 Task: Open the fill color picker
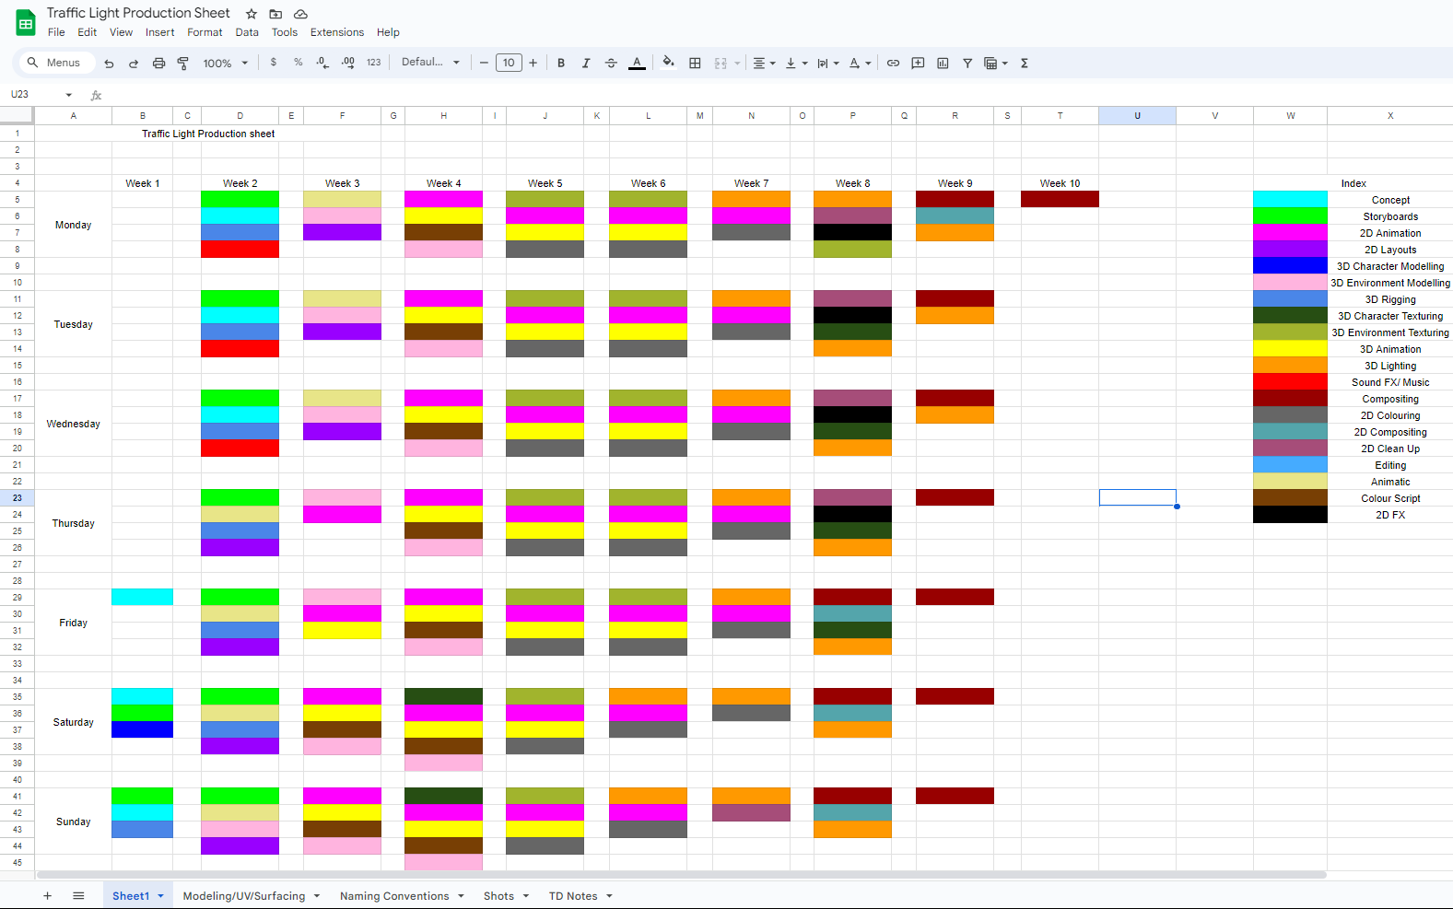click(669, 63)
